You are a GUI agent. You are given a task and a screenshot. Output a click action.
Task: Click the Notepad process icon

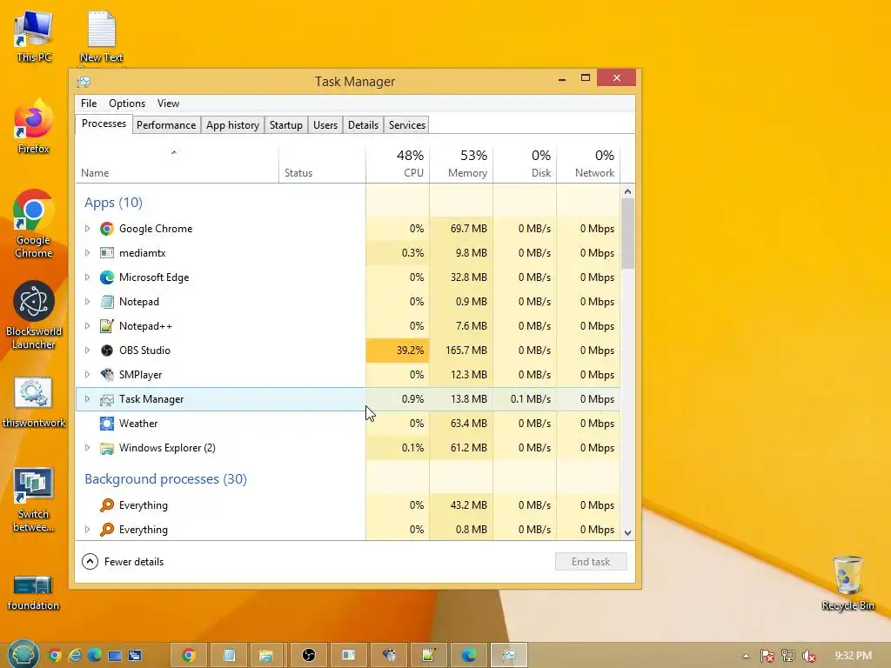(x=106, y=302)
